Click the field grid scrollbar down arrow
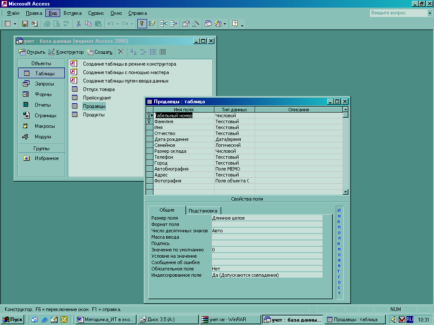 click(x=345, y=192)
